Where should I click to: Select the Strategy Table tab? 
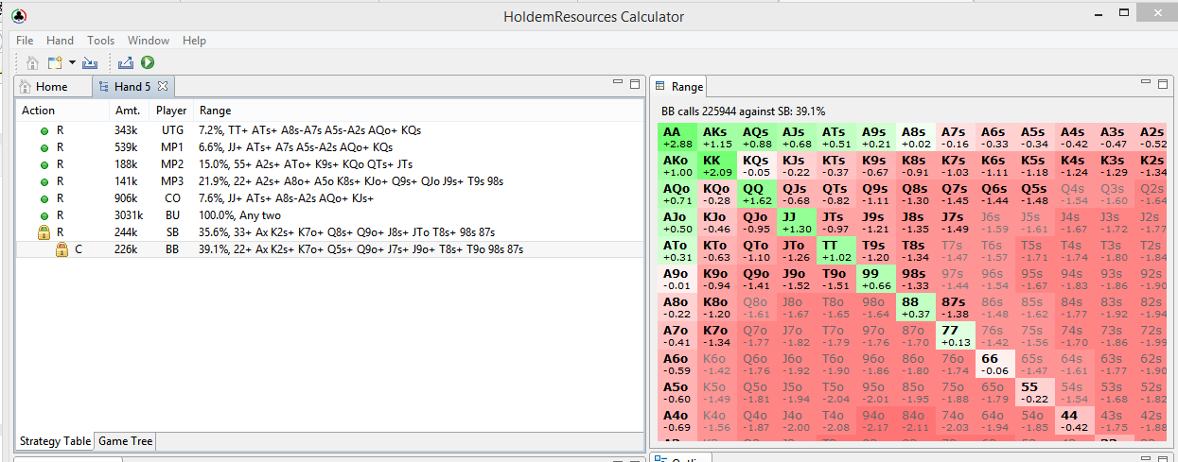(x=56, y=441)
